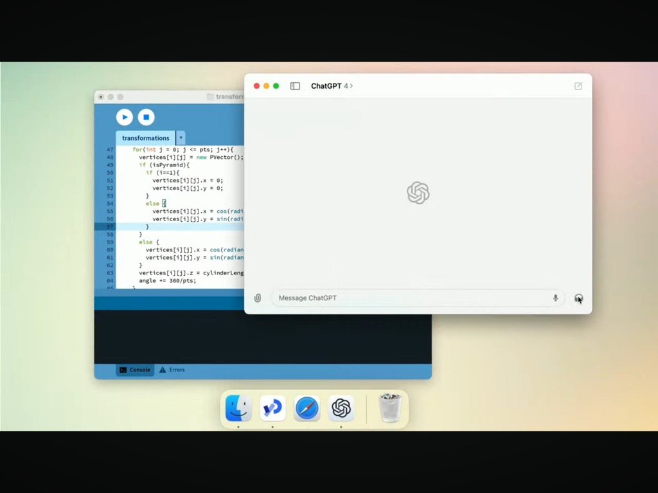
Task: Click the code line 'angle += 360/pts;'
Action: [x=168, y=281]
